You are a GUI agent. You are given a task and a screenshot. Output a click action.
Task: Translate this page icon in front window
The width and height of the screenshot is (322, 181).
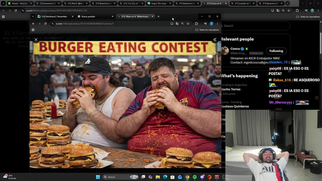[177, 24]
